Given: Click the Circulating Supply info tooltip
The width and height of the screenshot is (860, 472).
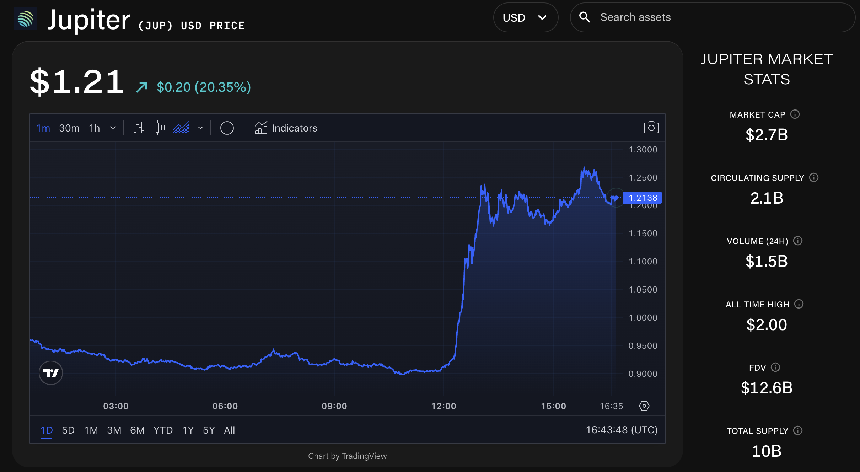Looking at the screenshot, I should point(815,178).
